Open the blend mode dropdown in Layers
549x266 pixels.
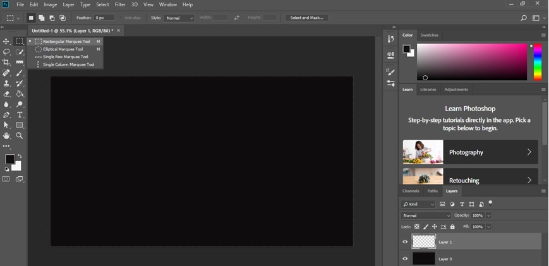click(x=426, y=215)
